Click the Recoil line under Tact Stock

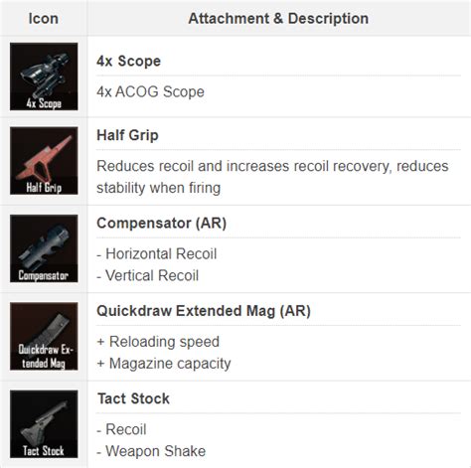click(121, 429)
